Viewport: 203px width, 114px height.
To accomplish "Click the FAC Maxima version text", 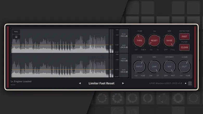I will 166,83.
